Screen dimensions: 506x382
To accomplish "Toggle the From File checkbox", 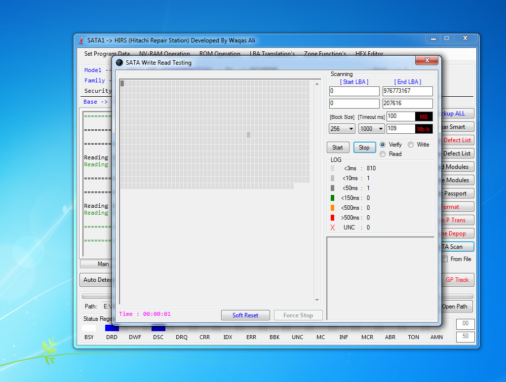I will (445, 259).
